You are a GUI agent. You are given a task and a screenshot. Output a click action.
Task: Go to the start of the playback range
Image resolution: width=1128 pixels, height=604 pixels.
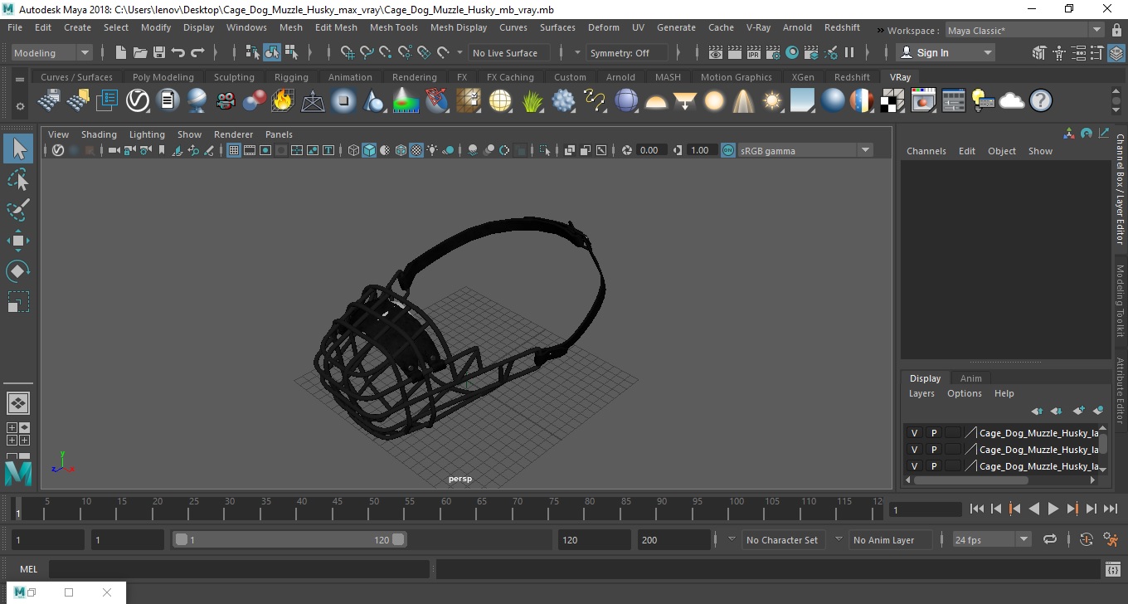tap(977, 509)
